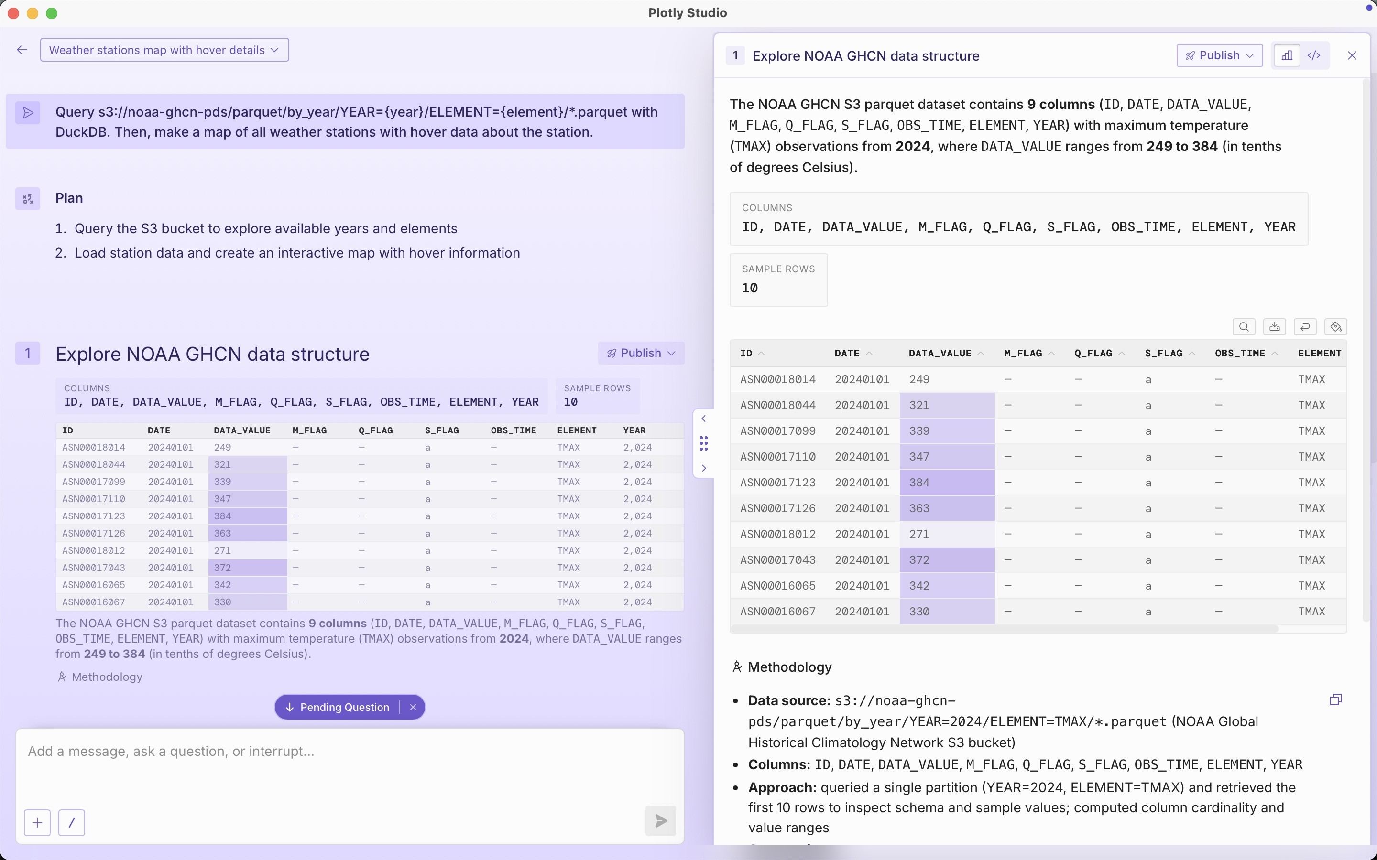Click the right table's horizontal scrollbar

click(1005, 628)
